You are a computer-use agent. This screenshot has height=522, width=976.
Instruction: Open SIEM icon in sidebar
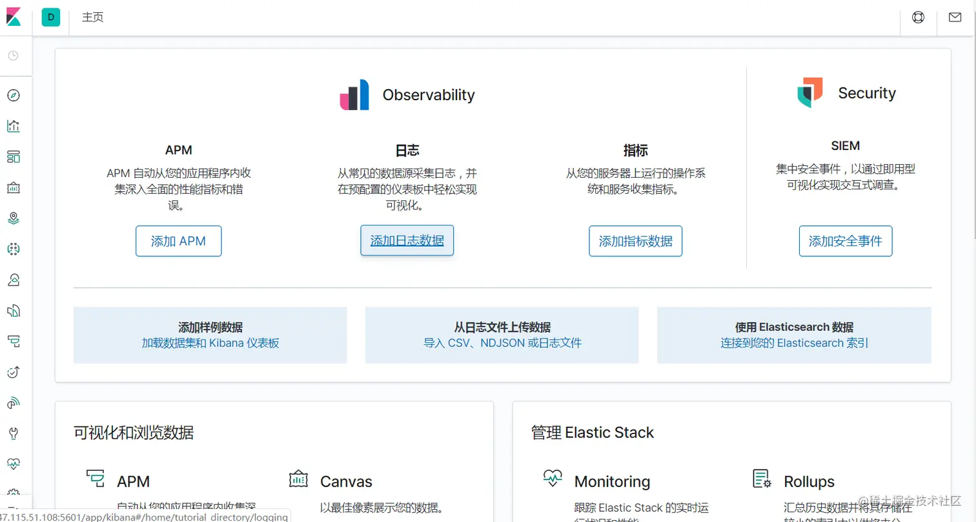(14, 402)
